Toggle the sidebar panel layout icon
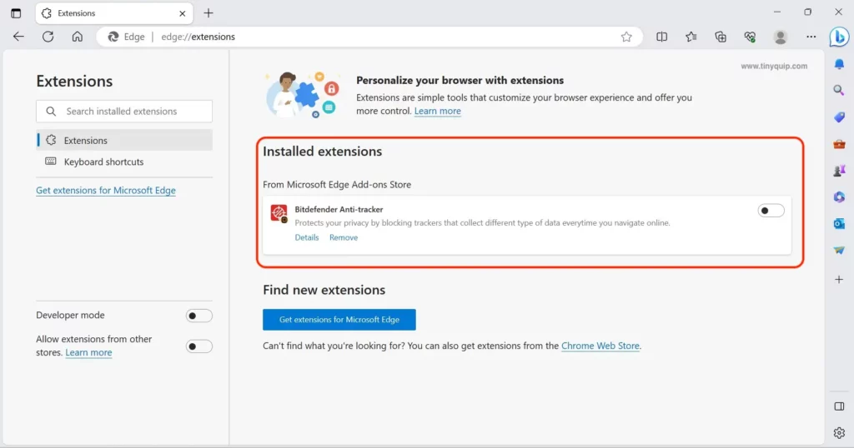Viewport: 854px width, 448px height. pyautogui.click(x=839, y=406)
